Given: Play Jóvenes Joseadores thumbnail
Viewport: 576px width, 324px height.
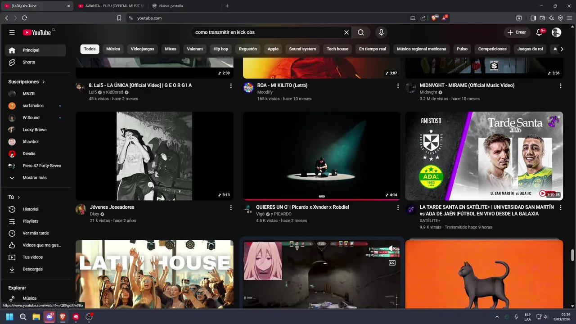Looking at the screenshot, I should pos(154,156).
